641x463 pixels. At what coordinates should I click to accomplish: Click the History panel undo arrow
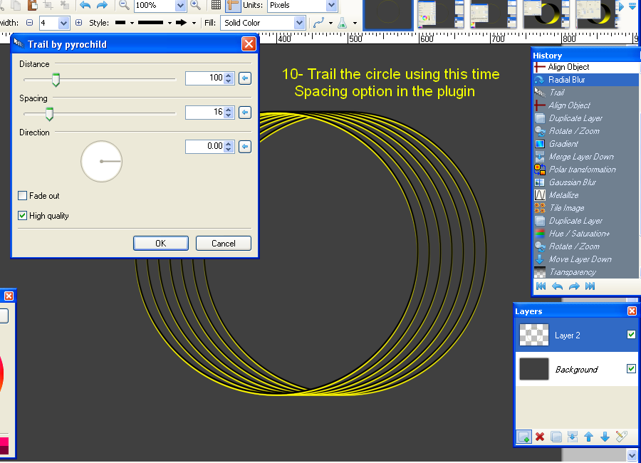click(557, 286)
